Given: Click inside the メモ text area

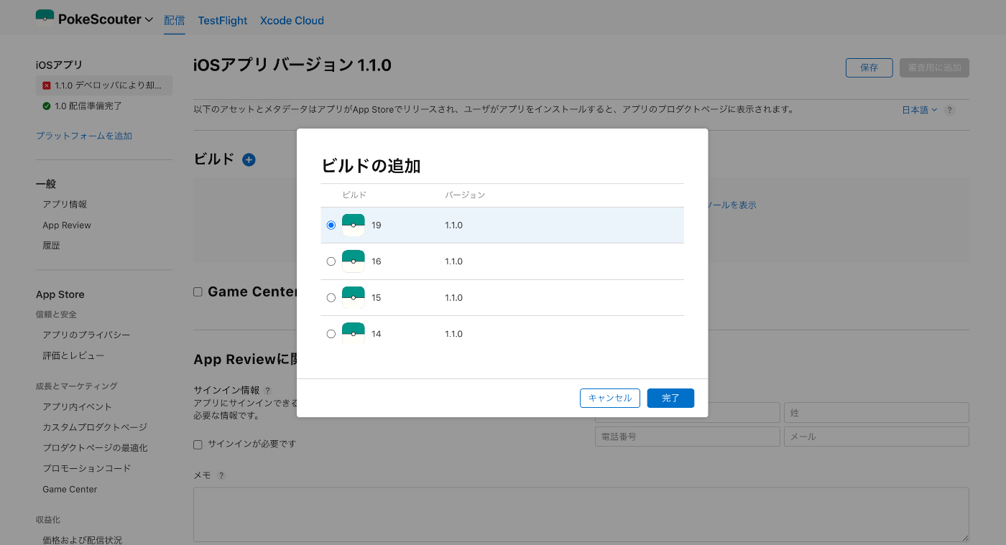Looking at the screenshot, I should click(581, 515).
